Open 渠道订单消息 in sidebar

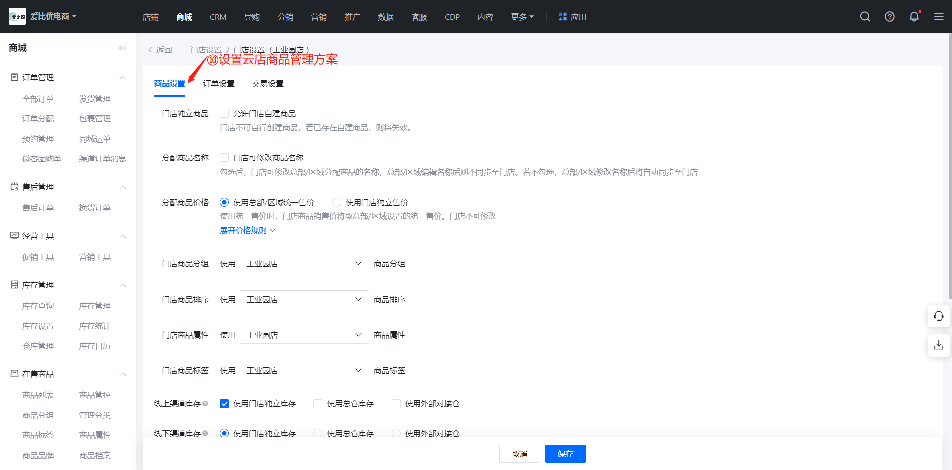[103, 158]
